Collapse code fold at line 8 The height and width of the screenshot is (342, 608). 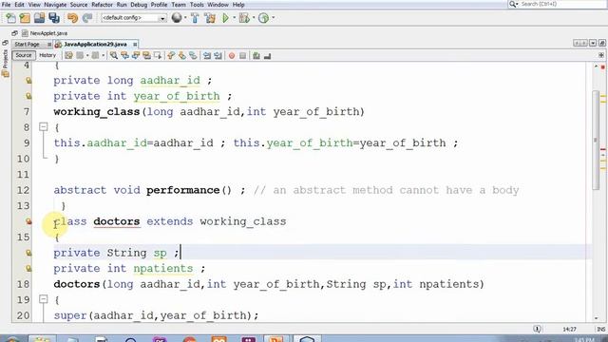[x=44, y=126]
